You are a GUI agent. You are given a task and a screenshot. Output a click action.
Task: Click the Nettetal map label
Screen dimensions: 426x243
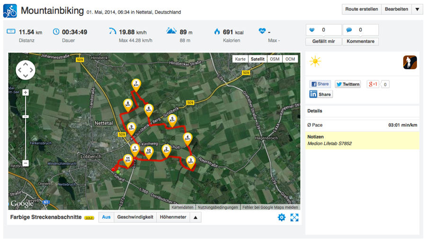(x=104, y=123)
